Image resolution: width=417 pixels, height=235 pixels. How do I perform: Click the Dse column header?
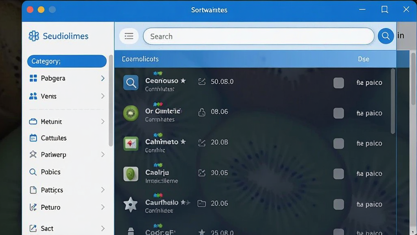click(x=363, y=59)
